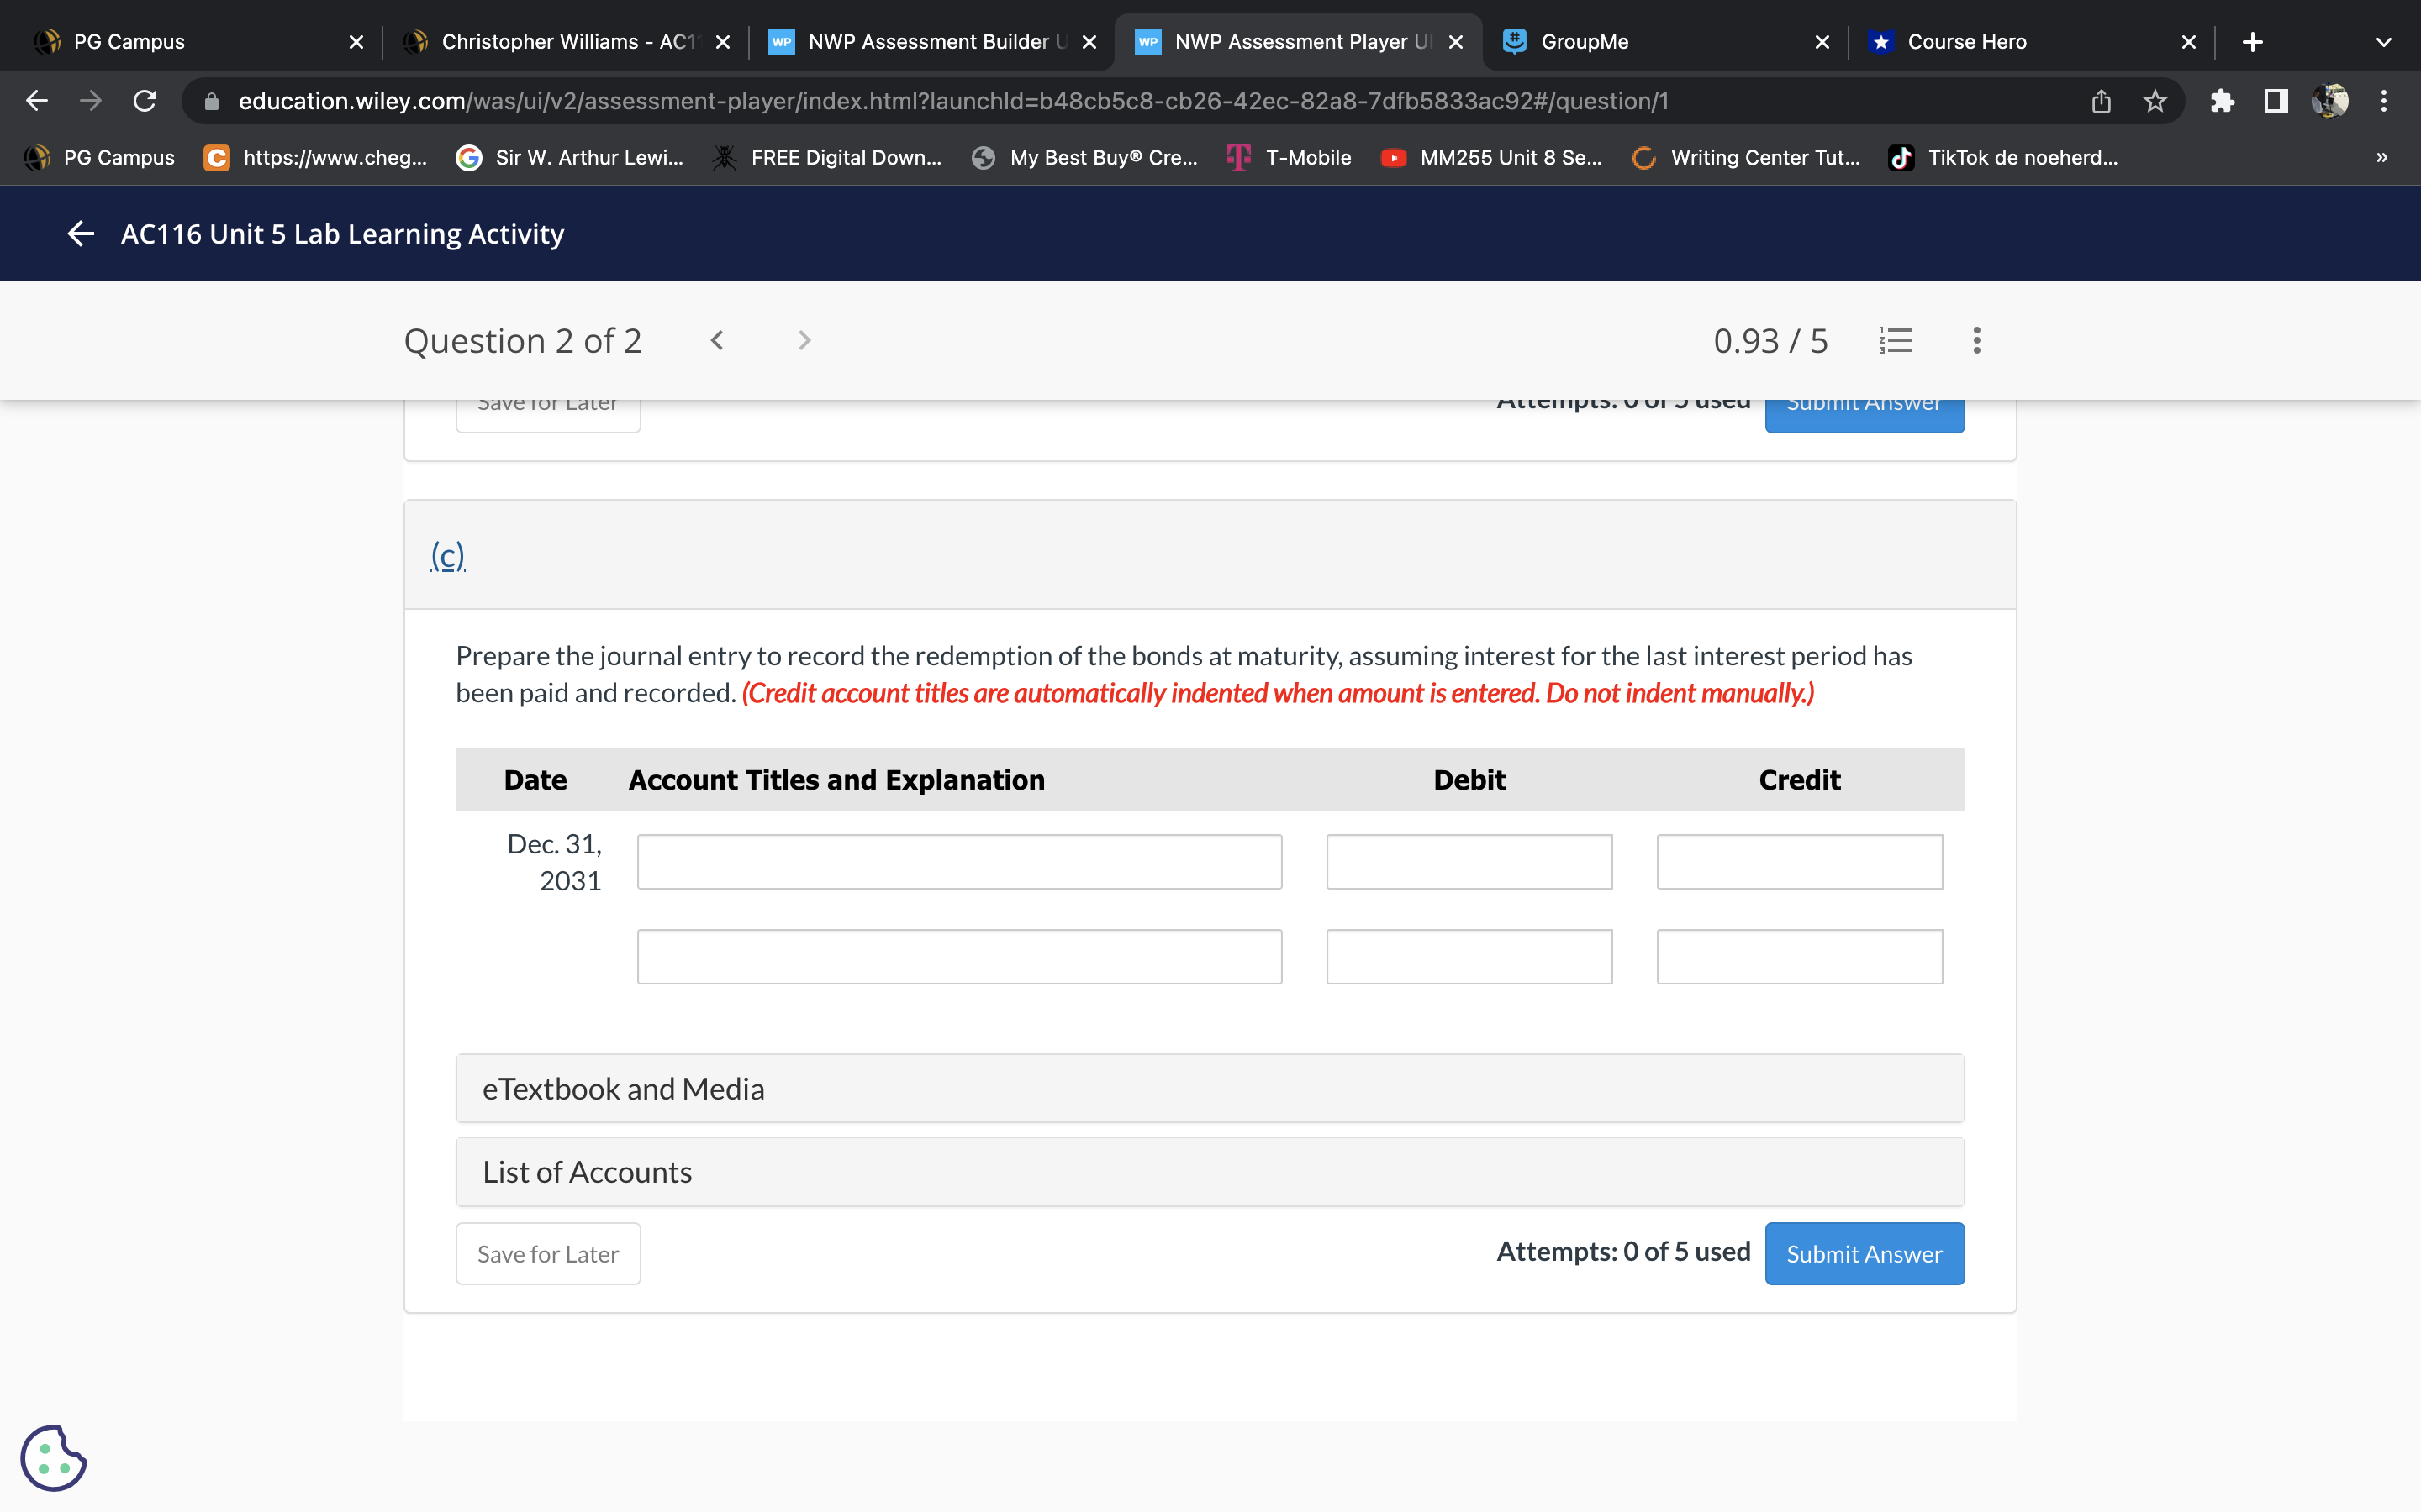Click the browser back navigation arrow
Image resolution: width=2421 pixels, height=1512 pixels.
(36, 100)
